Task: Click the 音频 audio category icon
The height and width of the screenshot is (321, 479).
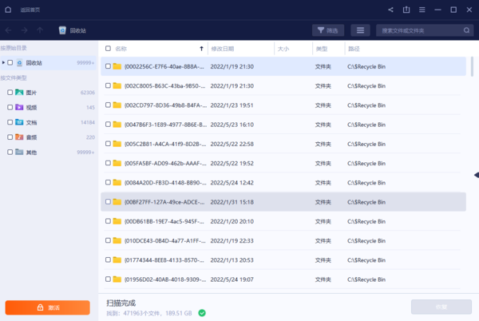Action: tap(19, 137)
